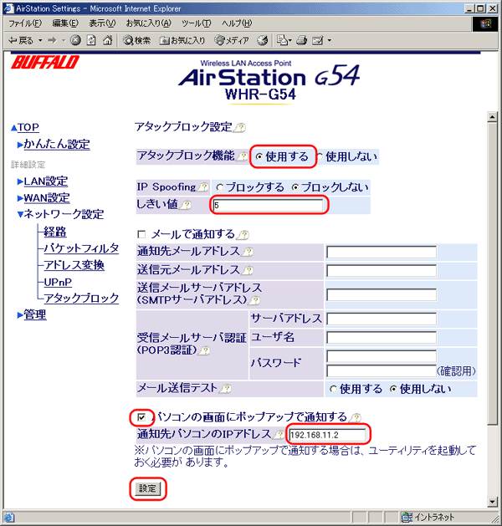Select 使用しない for アタックブロック機能
The width and height of the screenshot is (502, 526).
[x=320, y=156]
